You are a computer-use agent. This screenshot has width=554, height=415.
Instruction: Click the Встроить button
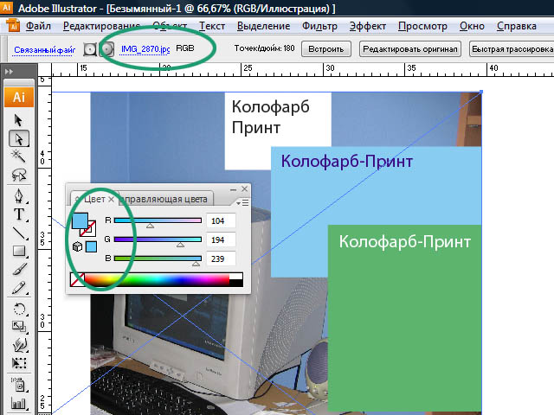click(326, 48)
